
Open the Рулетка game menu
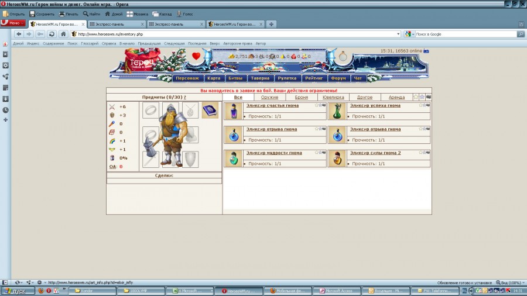(288, 78)
